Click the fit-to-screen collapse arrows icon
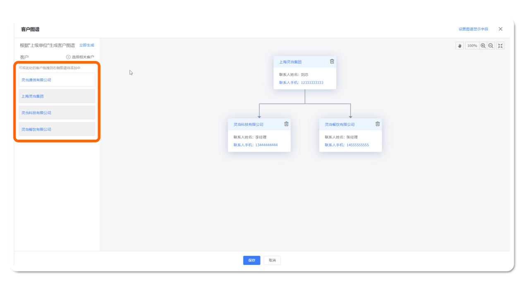Image resolution: width=524 pixels, height=294 pixels. (x=500, y=46)
